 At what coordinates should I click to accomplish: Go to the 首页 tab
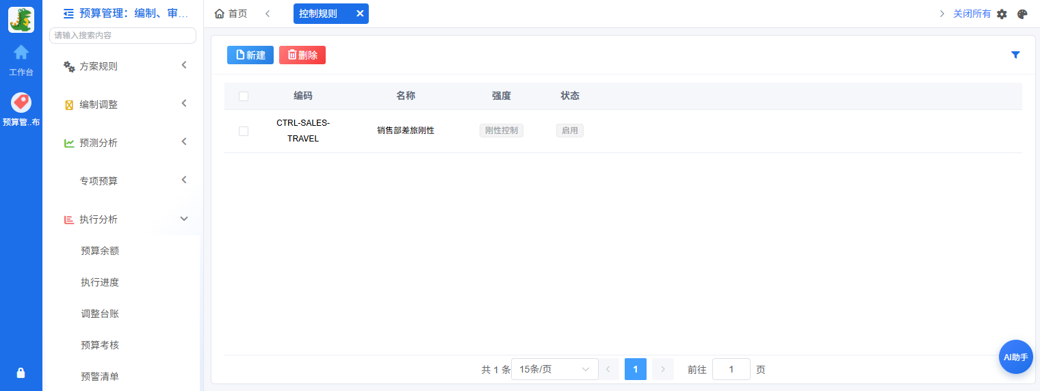pos(231,14)
